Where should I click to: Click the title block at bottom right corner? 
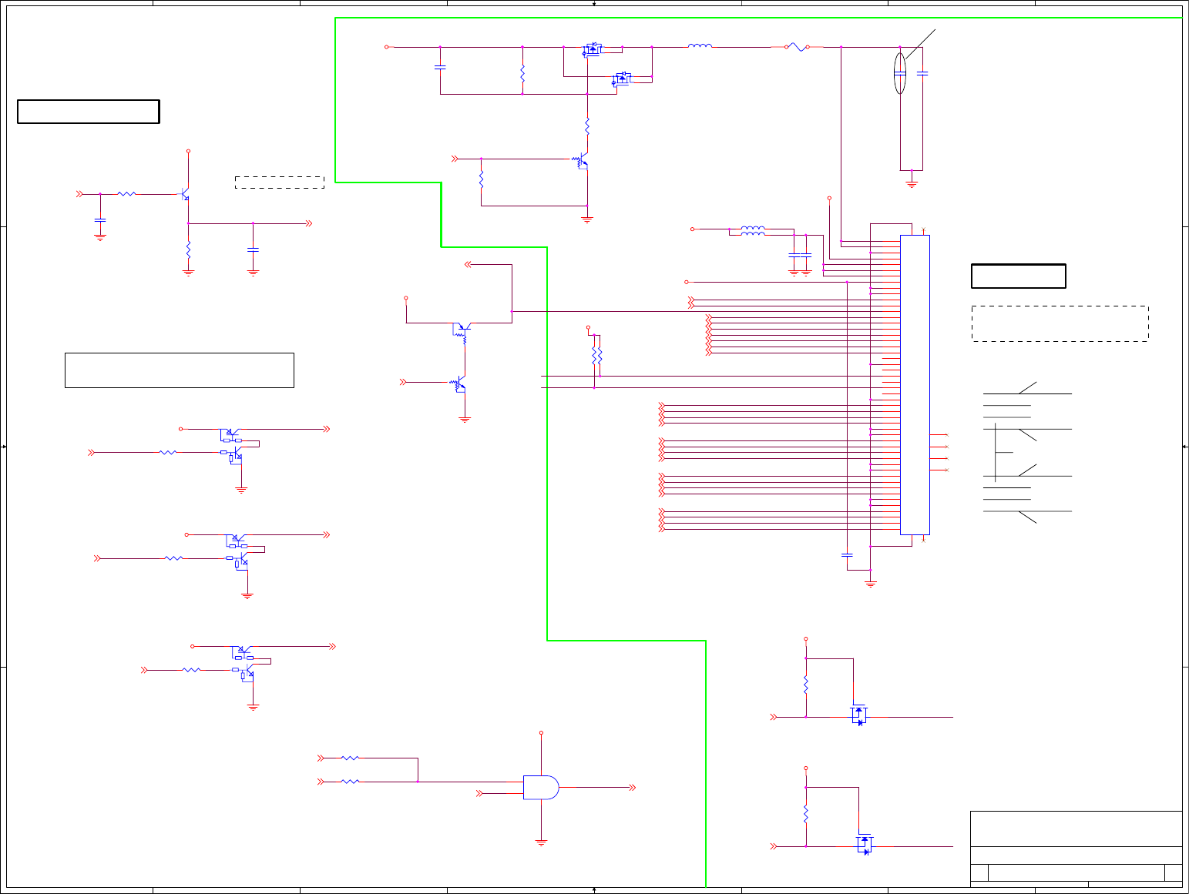[x=1076, y=849]
